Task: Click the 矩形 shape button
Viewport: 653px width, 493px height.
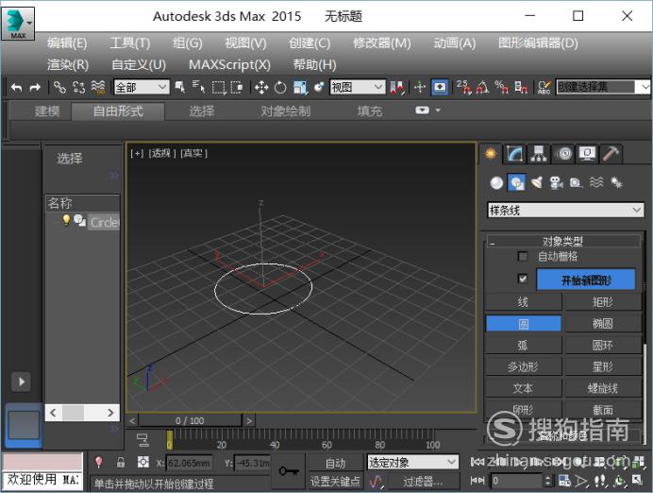Action: 602,302
